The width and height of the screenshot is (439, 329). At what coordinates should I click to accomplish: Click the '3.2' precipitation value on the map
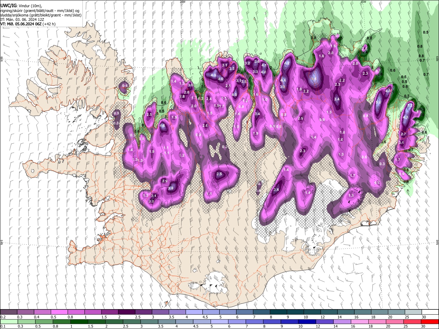[247, 63]
